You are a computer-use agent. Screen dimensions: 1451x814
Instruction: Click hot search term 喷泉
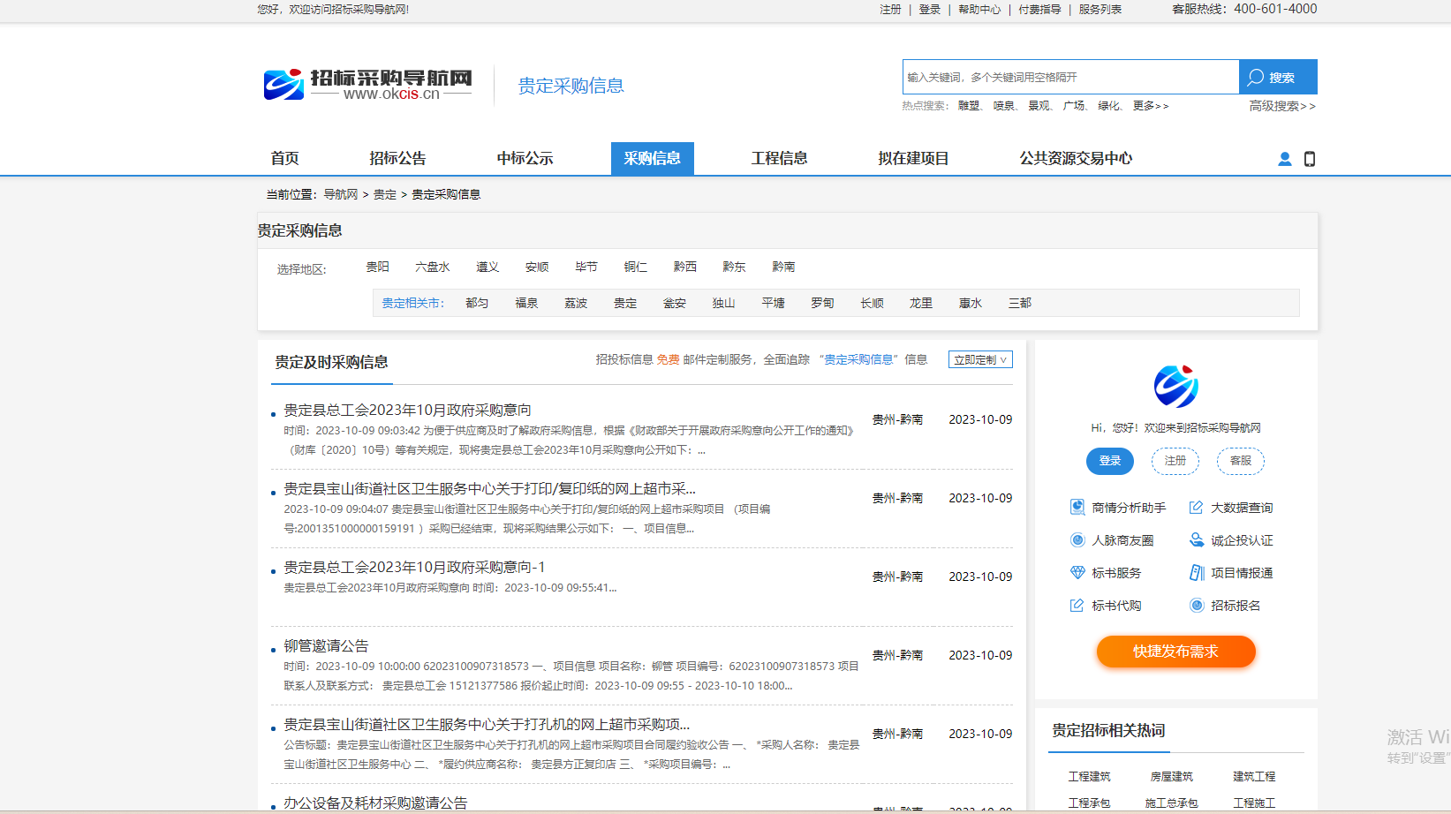coord(1003,106)
